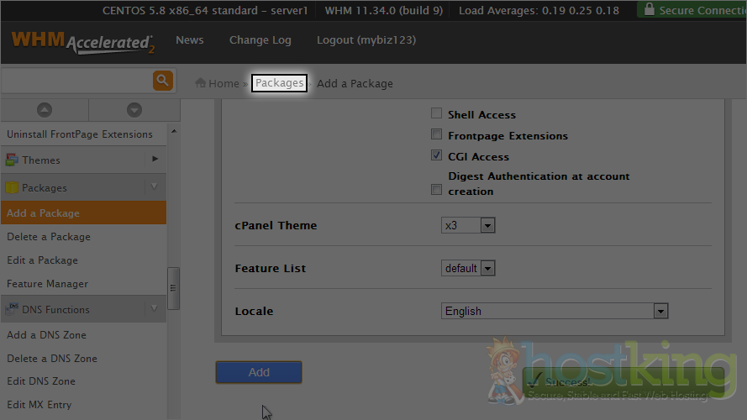Click the Themes section icon
This screenshot has width=747, height=420.
(12, 160)
